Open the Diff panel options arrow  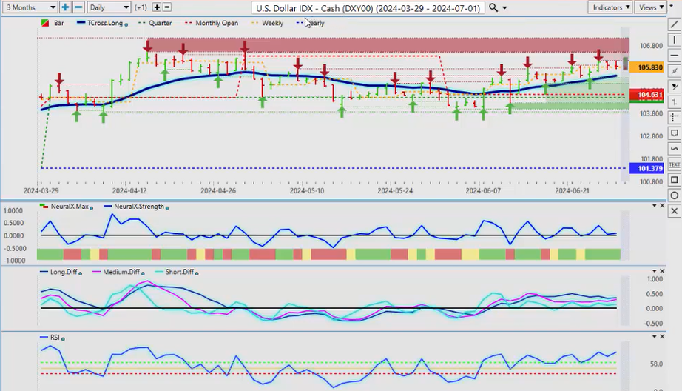pyautogui.click(x=654, y=271)
